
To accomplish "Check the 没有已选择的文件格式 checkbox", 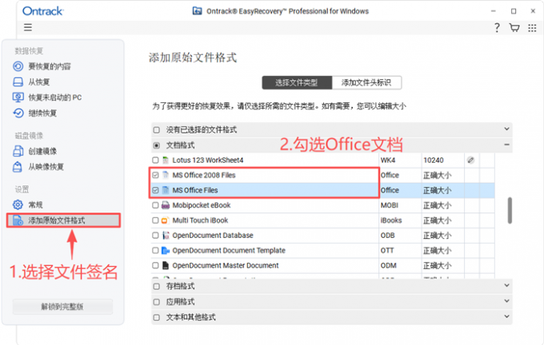I will coord(157,130).
